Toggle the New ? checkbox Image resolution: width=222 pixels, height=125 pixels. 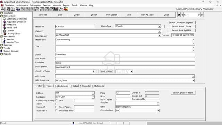[56, 104]
